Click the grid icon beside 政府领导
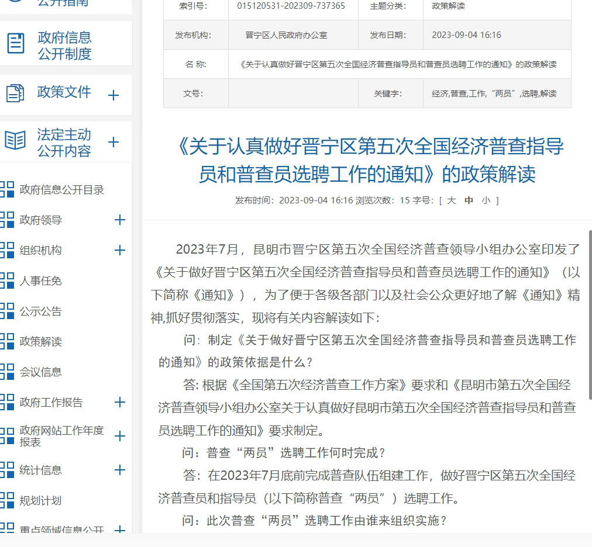Image resolution: width=592 pixels, height=547 pixels. pyautogui.click(x=7, y=220)
